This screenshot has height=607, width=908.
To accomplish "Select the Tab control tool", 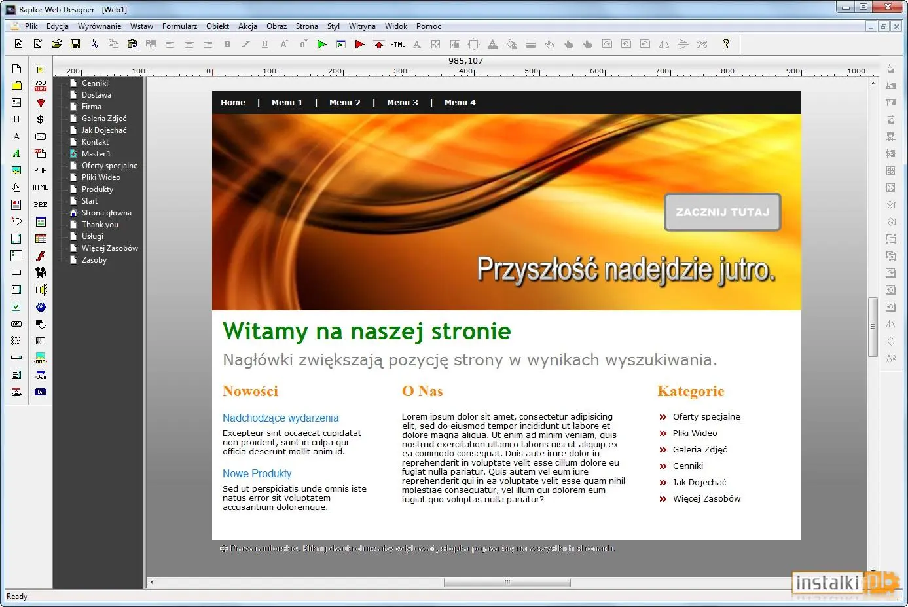I will click(41, 392).
